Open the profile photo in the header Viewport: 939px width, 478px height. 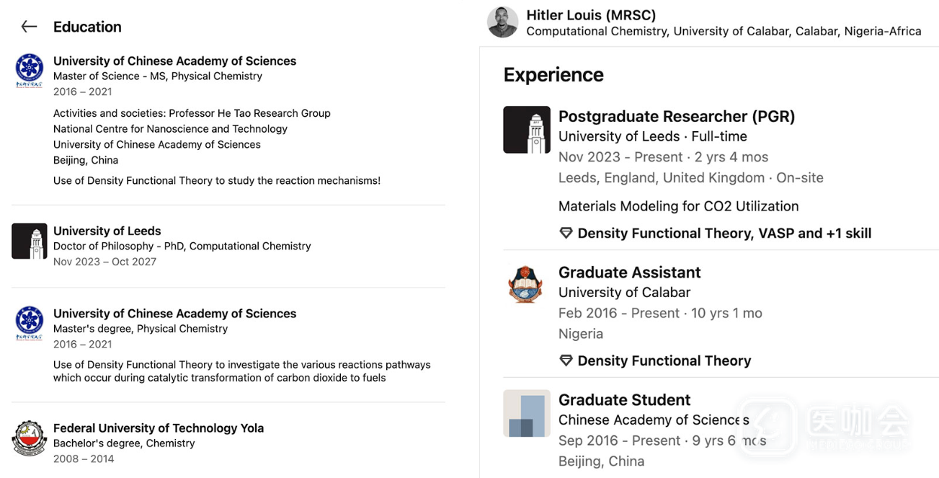pos(502,22)
